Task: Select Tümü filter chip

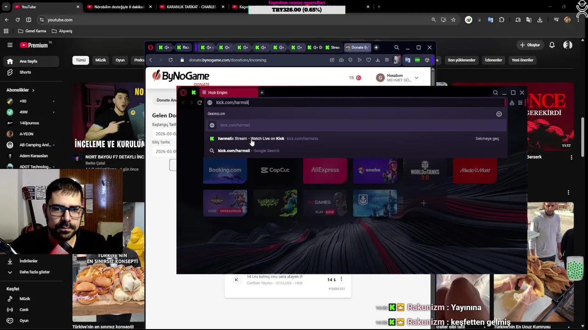Action: [x=81, y=60]
